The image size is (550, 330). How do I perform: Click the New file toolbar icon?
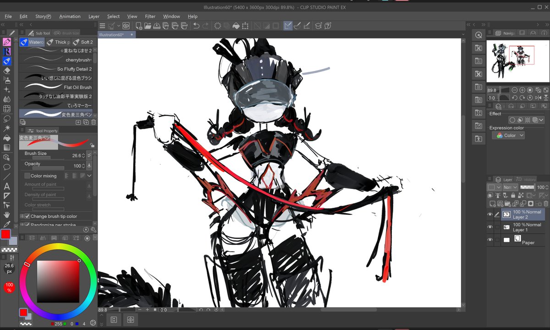coord(138,26)
